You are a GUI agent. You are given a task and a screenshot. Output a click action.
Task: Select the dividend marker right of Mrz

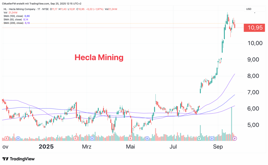tap(92, 138)
